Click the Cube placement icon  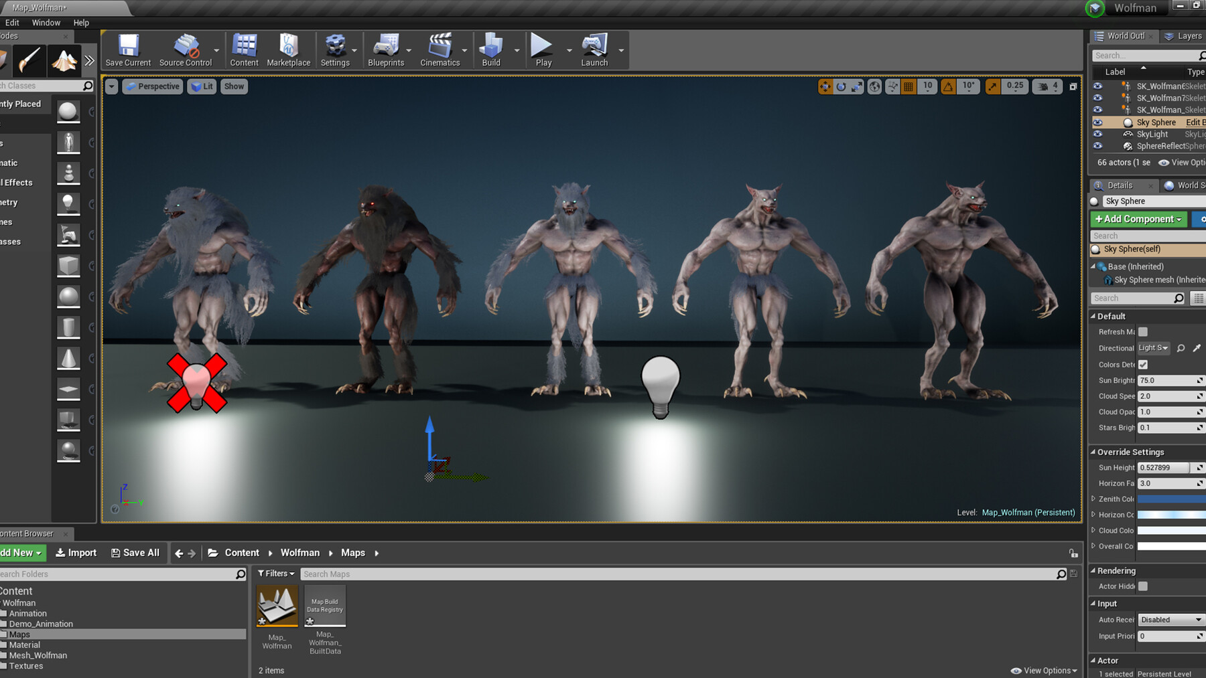68,266
